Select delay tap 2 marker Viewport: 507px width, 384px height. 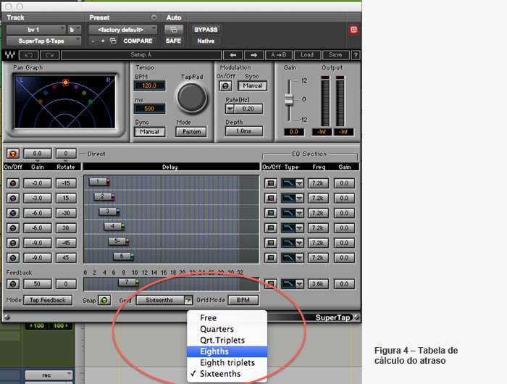click(x=104, y=196)
